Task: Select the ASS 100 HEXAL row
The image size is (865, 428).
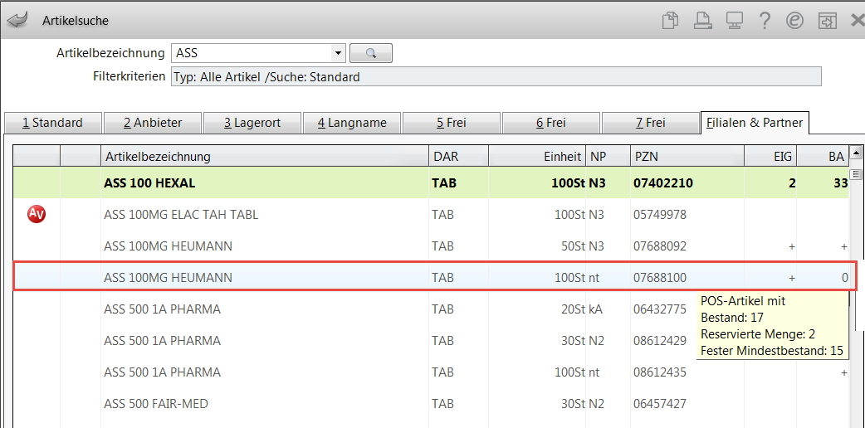Action: coord(431,182)
